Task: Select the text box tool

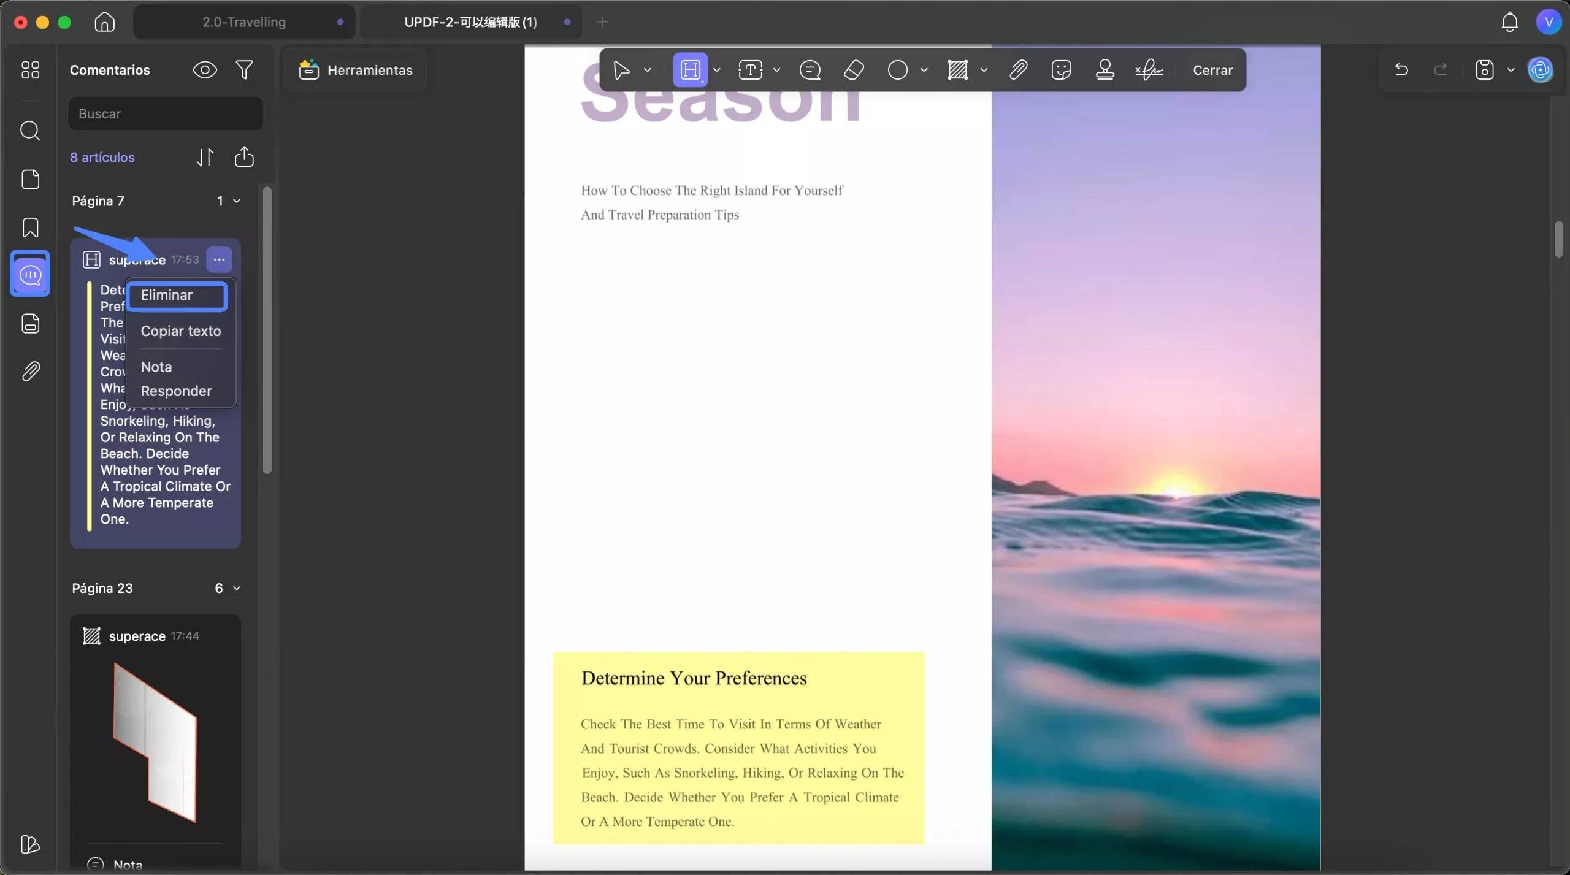Action: coord(750,70)
